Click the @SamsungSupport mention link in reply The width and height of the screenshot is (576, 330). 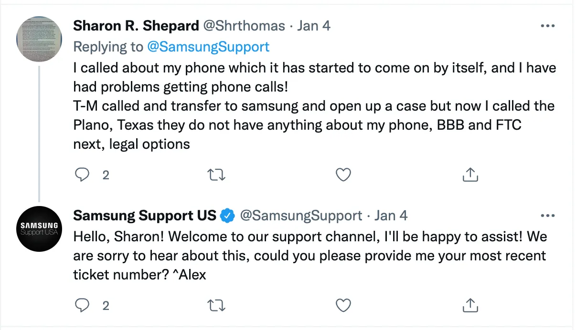pos(208,47)
